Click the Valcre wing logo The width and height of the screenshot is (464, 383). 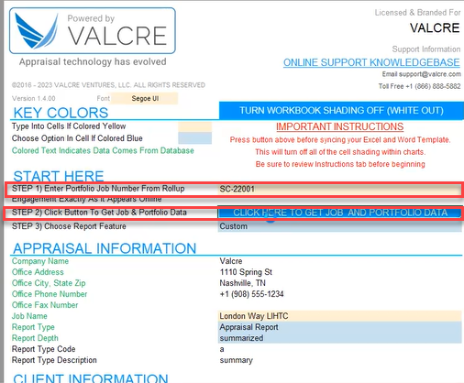(x=37, y=31)
